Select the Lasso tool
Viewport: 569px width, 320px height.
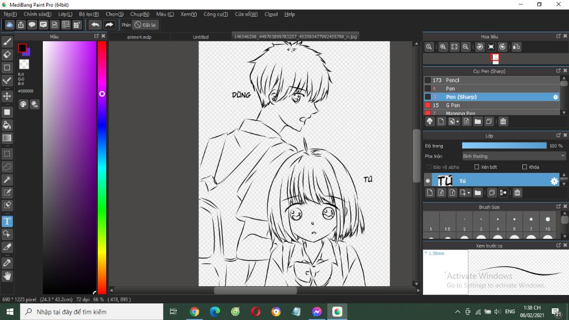tap(7, 167)
